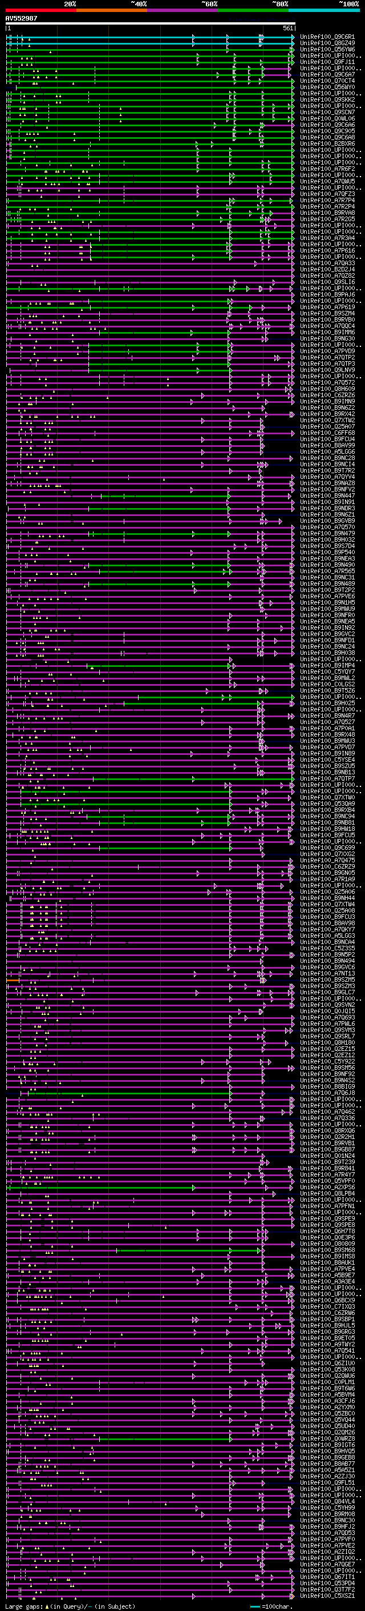Select the UniRef100_Q9C905 label
This screenshot has width=365, height=1611.
(327, 131)
